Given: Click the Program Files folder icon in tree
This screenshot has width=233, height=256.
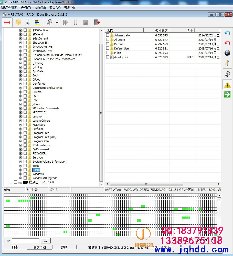Looking at the screenshot, I should (29, 133).
